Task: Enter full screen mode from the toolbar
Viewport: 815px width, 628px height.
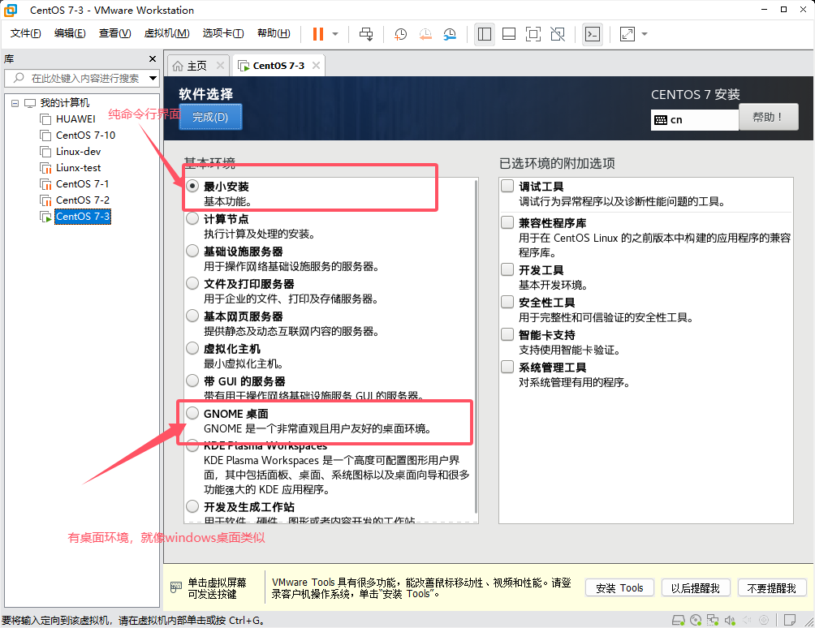Action: click(x=533, y=34)
